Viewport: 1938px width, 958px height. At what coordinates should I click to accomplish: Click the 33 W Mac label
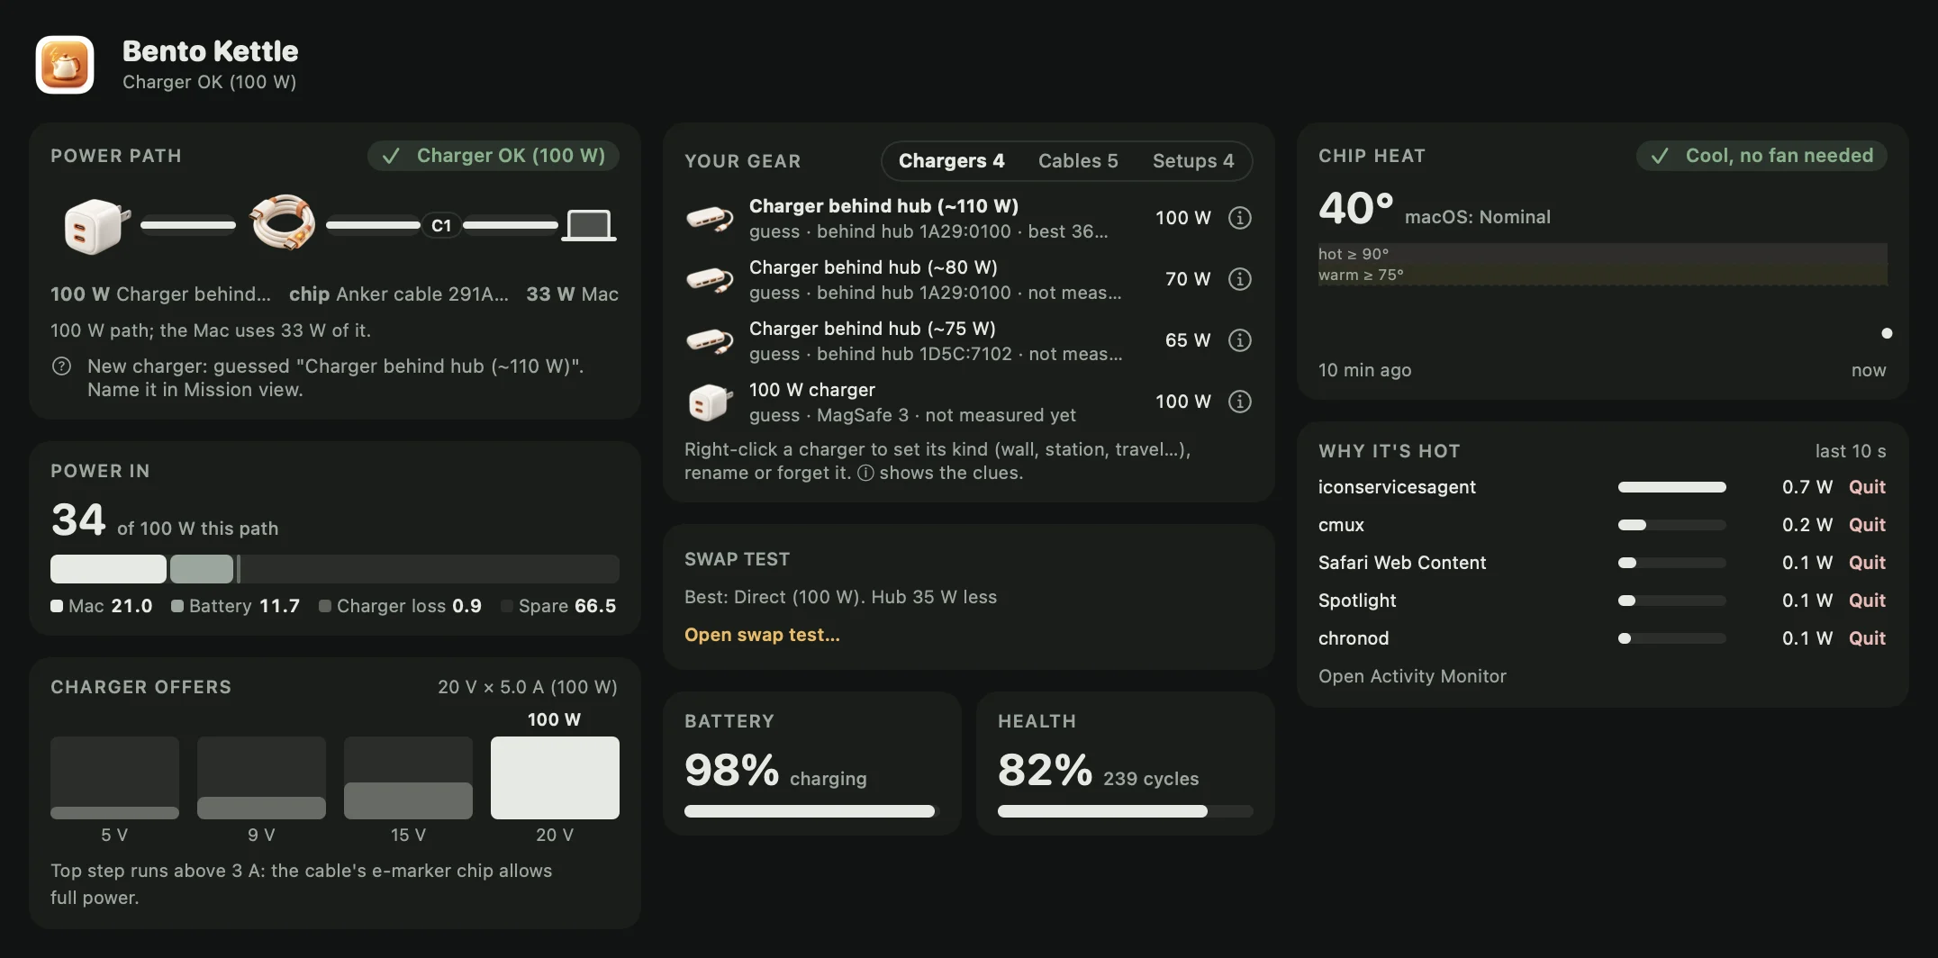[572, 294]
